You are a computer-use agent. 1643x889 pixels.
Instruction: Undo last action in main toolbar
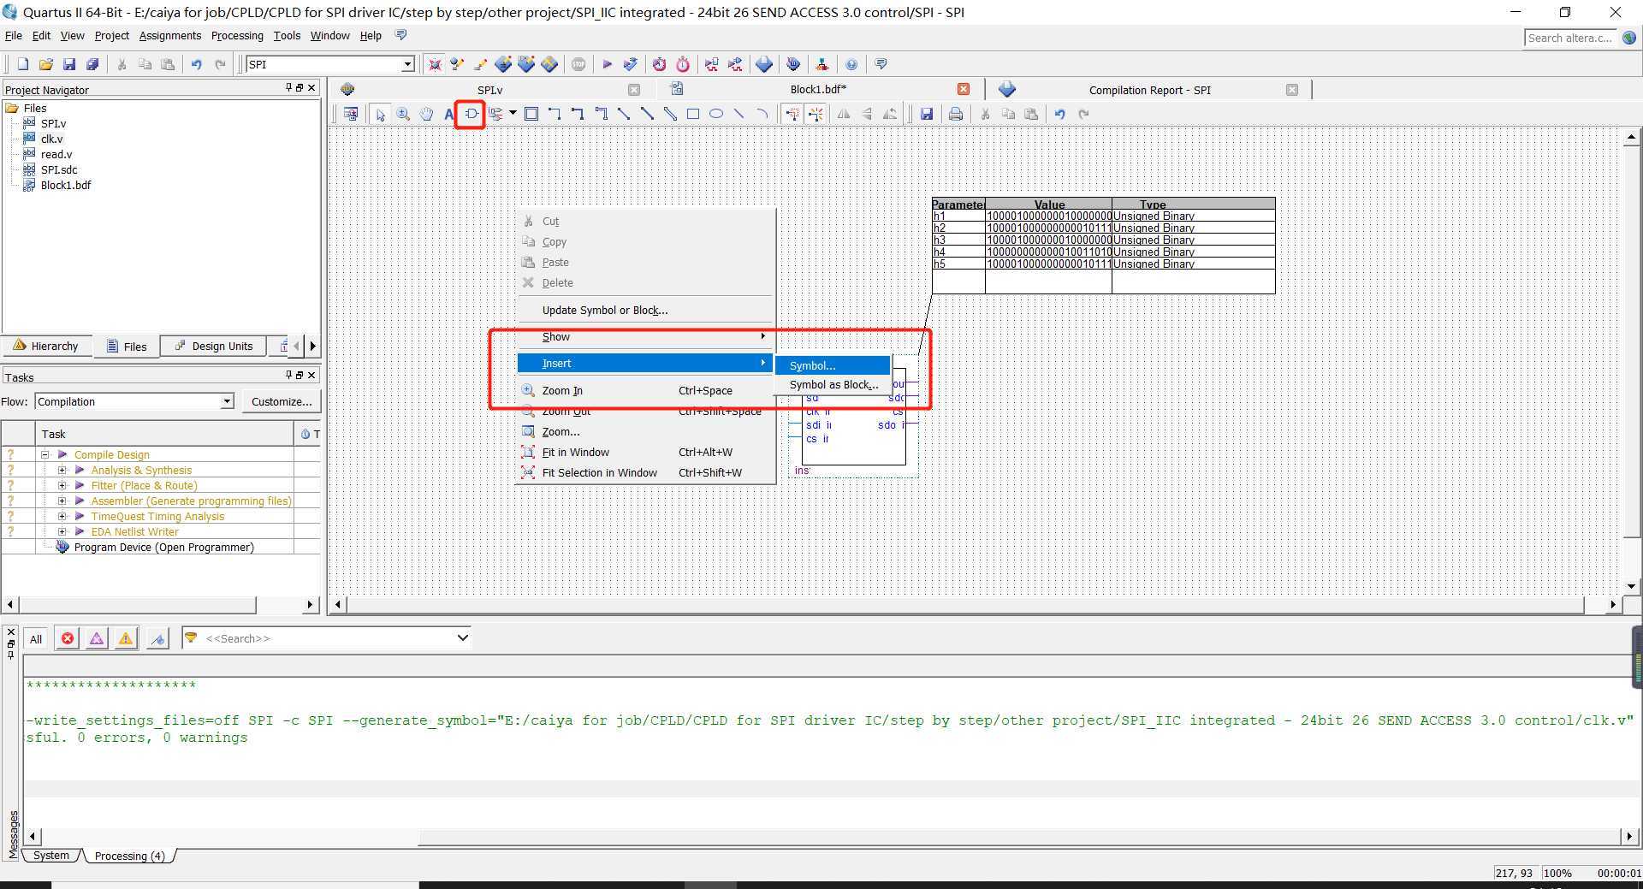(x=196, y=64)
